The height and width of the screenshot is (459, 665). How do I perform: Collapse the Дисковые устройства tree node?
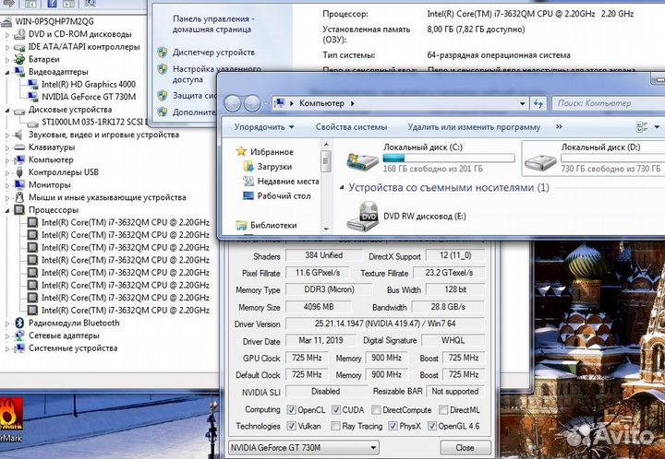coord(7,110)
